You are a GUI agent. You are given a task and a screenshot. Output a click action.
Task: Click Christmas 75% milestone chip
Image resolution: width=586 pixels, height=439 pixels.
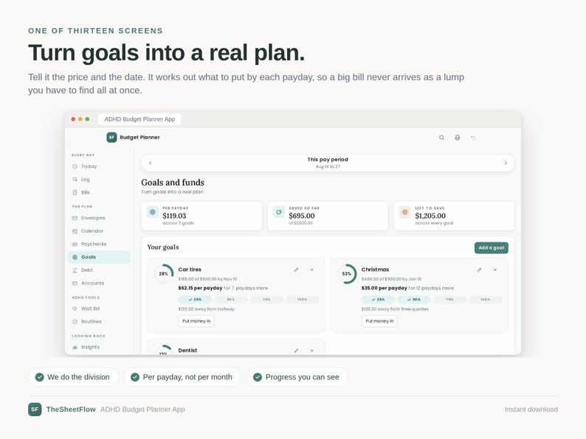tap(449, 300)
